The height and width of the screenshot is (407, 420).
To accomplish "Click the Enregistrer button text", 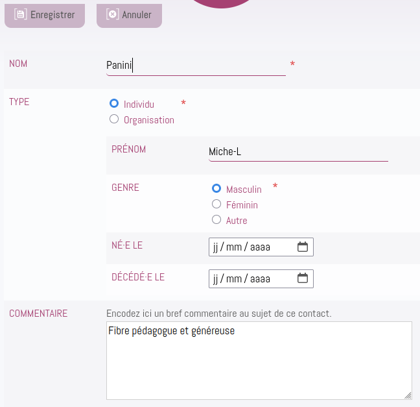I will pos(52,15).
